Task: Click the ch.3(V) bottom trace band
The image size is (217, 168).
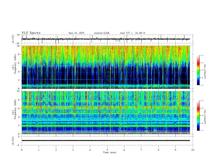Action: click(x=105, y=141)
